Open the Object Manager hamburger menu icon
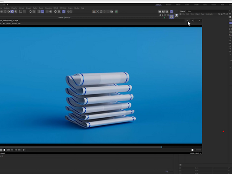 (x=181, y=14)
